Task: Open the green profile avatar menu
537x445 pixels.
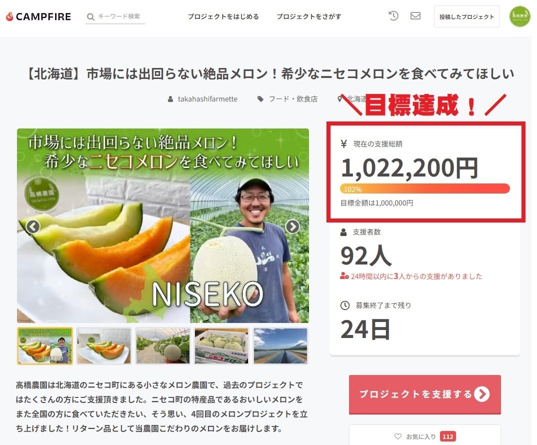Action: tap(519, 16)
